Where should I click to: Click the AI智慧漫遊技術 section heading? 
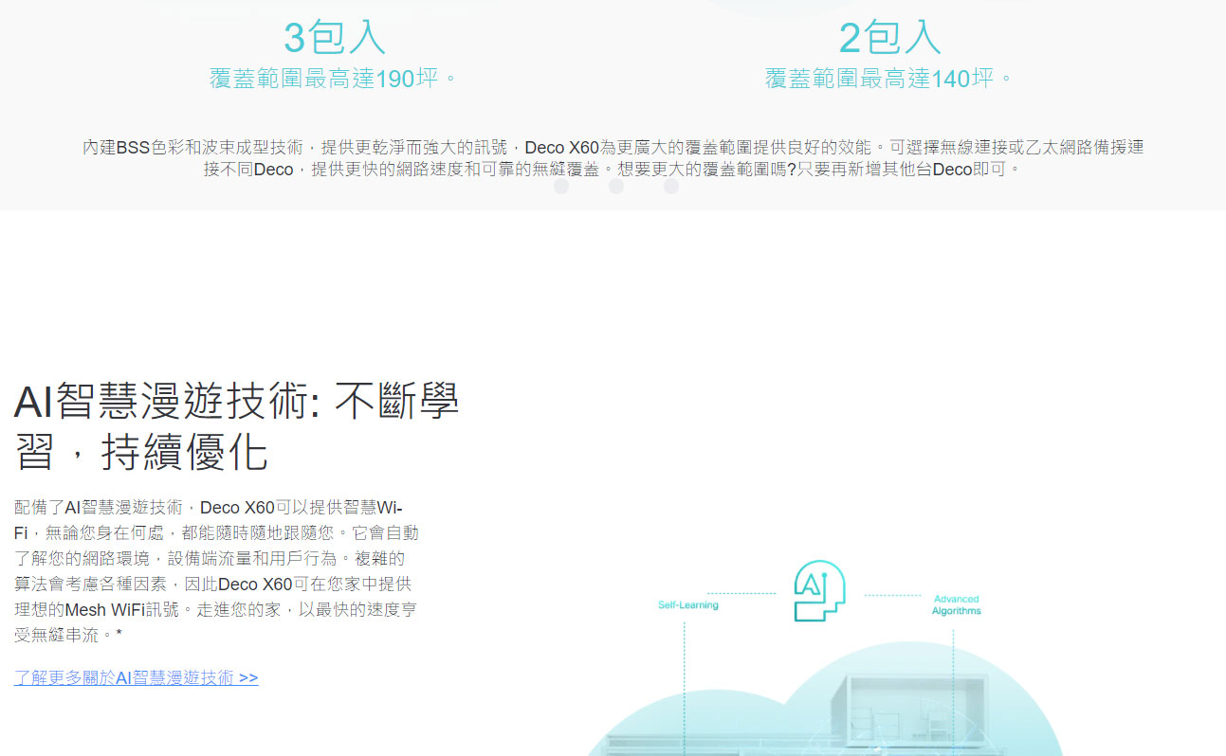236,428
